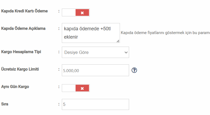Click the hint text about Kapıda ödeme fiyatlarını
The image size is (210, 115).
pyautogui.click(x=165, y=33)
